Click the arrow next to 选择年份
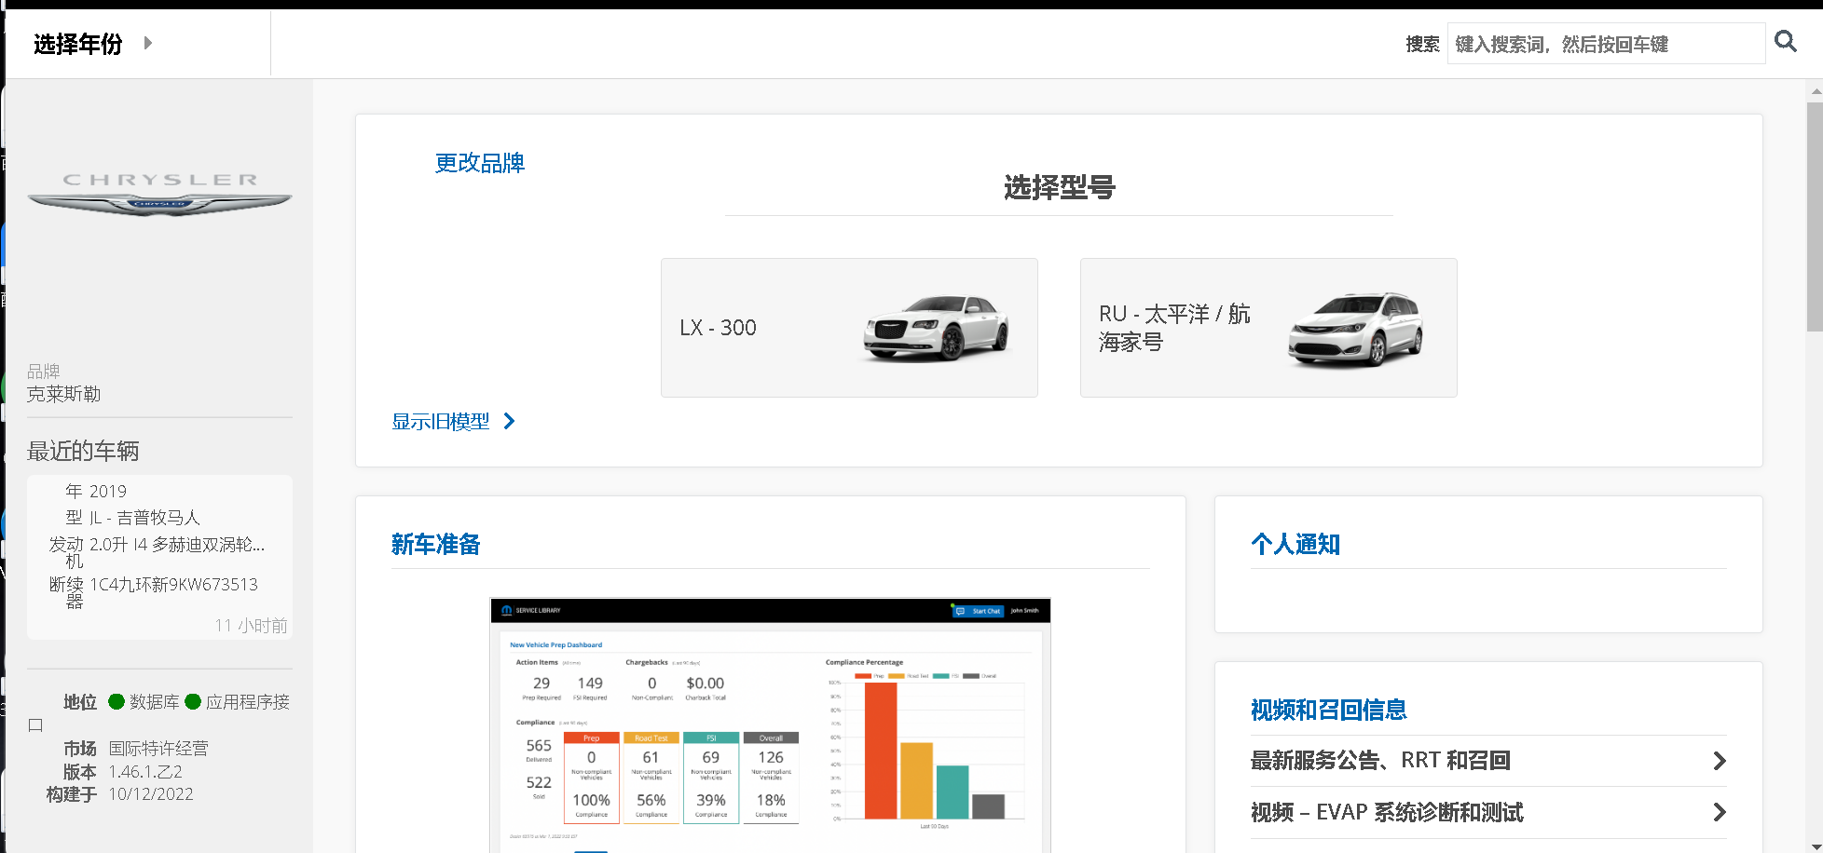 click(x=147, y=43)
